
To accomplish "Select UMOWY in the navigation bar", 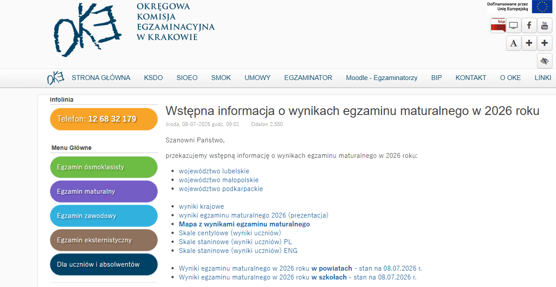I will point(258,78).
